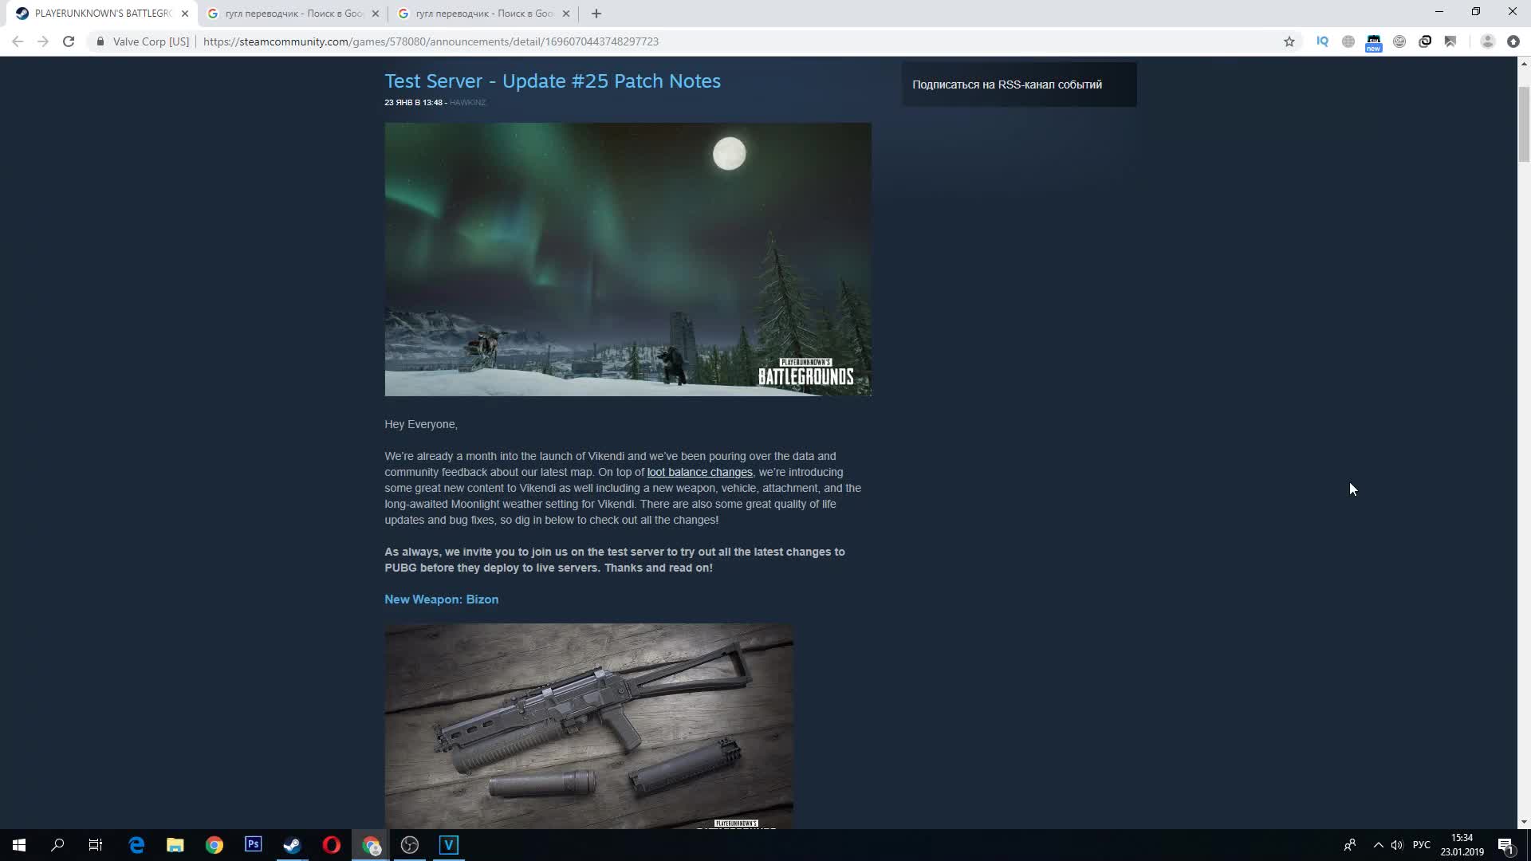The height and width of the screenshot is (861, 1531).
Task: Click the page scrollbar thumb
Action: 1524,124
